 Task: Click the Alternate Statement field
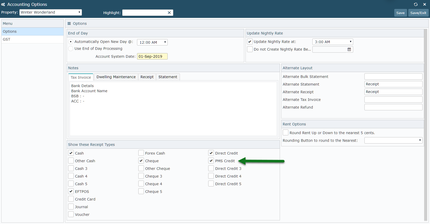point(394,84)
